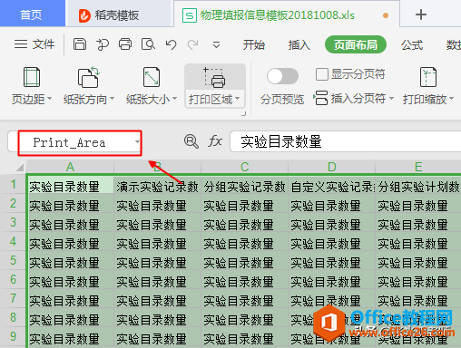Click the formula bar showing 实验目录数量

pos(345,141)
